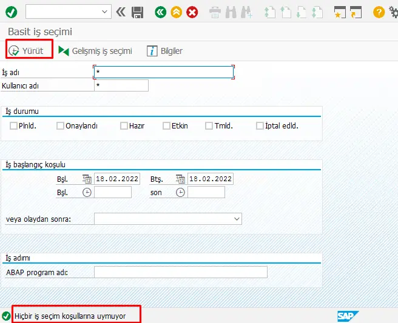Check the Onaylandı status checkbox
The width and height of the screenshot is (398, 323).
click(60, 126)
